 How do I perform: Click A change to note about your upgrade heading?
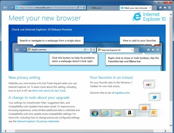39,98
